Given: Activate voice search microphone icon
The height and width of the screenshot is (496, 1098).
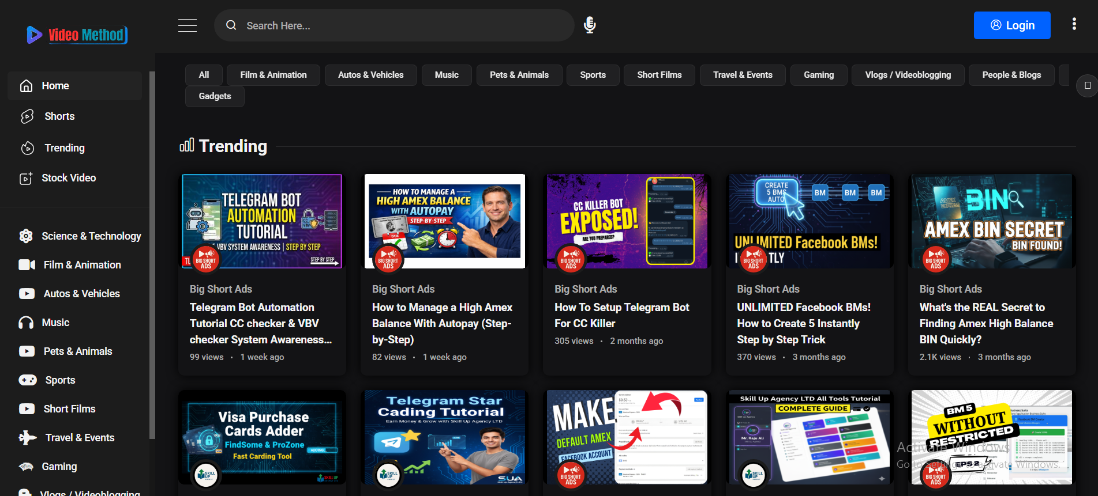Looking at the screenshot, I should point(590,25).
